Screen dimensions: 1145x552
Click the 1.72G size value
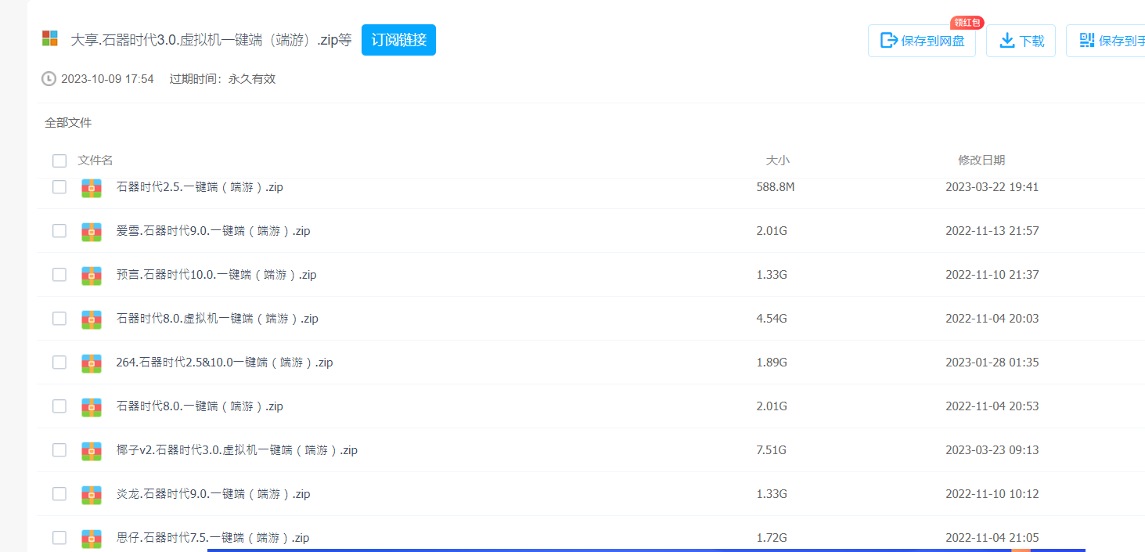click(772, 538)
